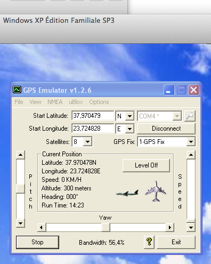Expand the Satellites count dropdown
Image resolution: width=211 pixels, height=264 pixels.
pos(87,142)
